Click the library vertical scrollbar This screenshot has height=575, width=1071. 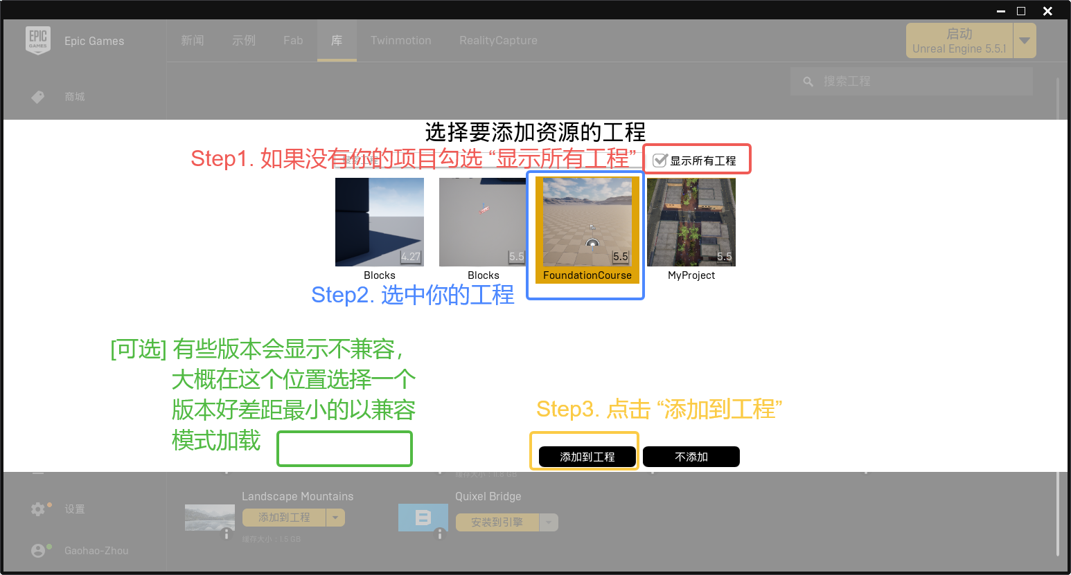pyautogui.click(x=1058, y=316)
